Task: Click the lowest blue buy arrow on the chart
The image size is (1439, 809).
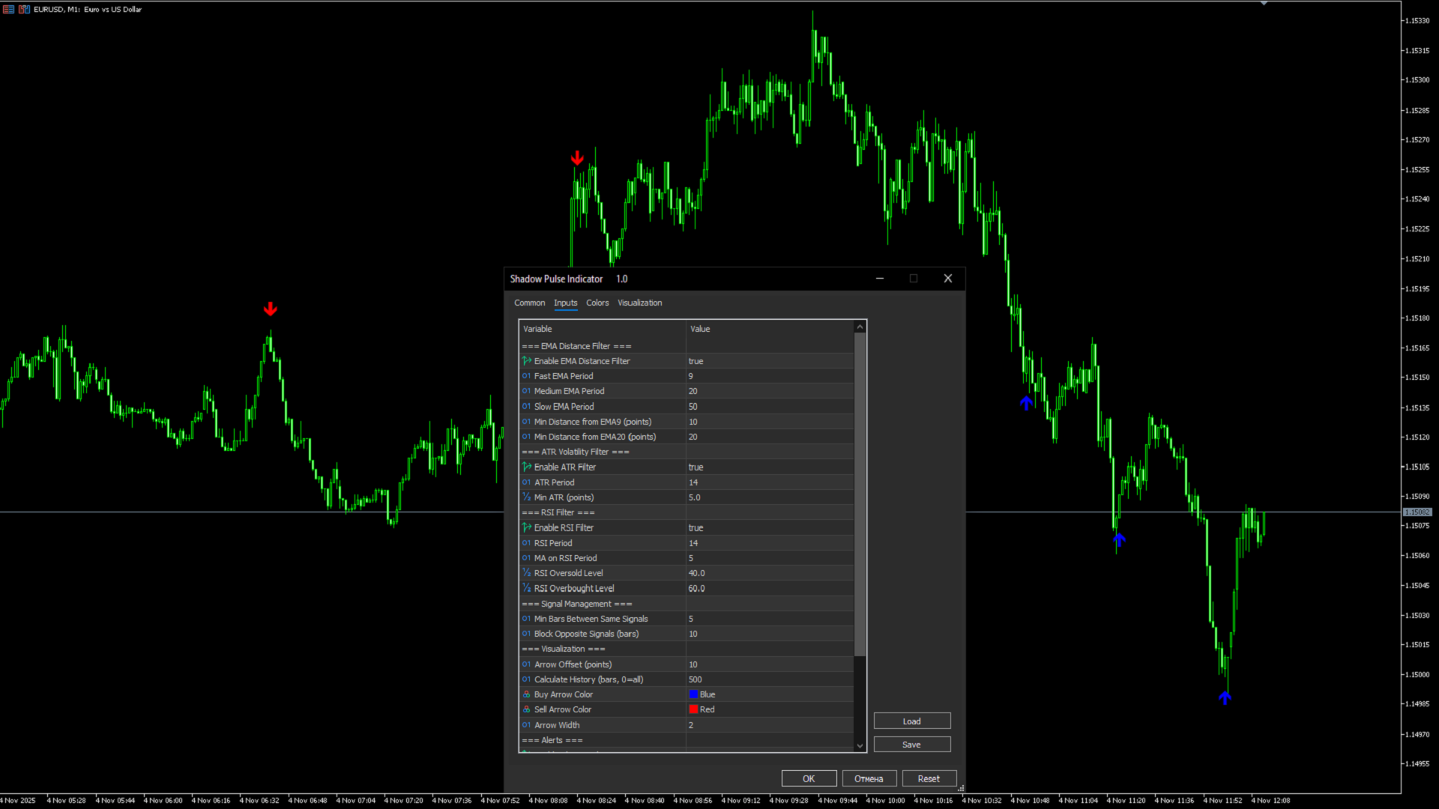Action: coord(1225,698)
